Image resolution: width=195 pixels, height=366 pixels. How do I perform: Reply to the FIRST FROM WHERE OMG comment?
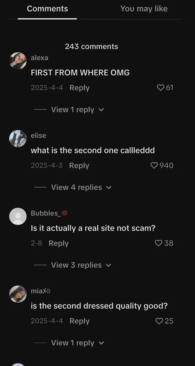pyautogui.click(x=80, y=88)
